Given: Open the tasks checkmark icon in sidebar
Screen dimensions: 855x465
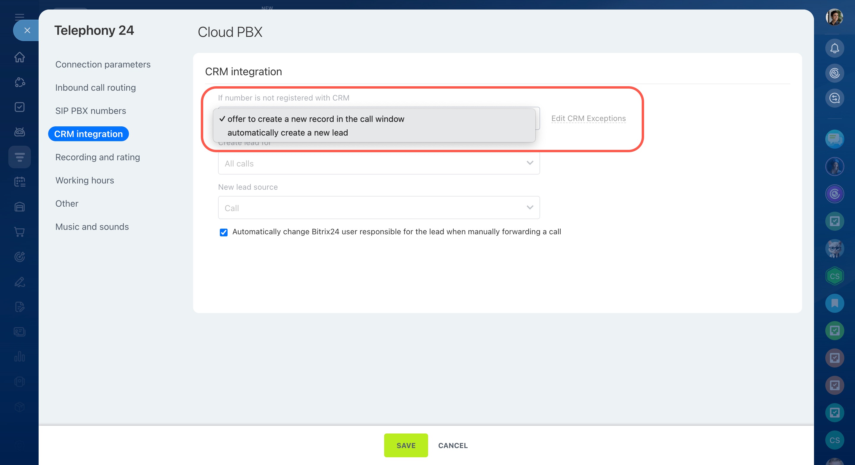Looking at the screenshot, I should 20,107.
